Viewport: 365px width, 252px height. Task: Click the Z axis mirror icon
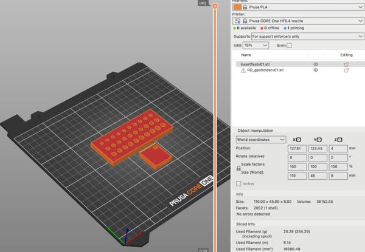(340, 140)
